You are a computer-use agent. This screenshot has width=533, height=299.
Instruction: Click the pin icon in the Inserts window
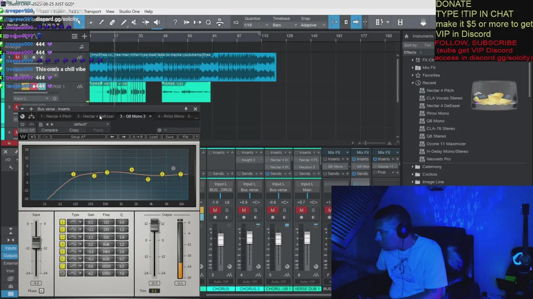tap(186, 109)
